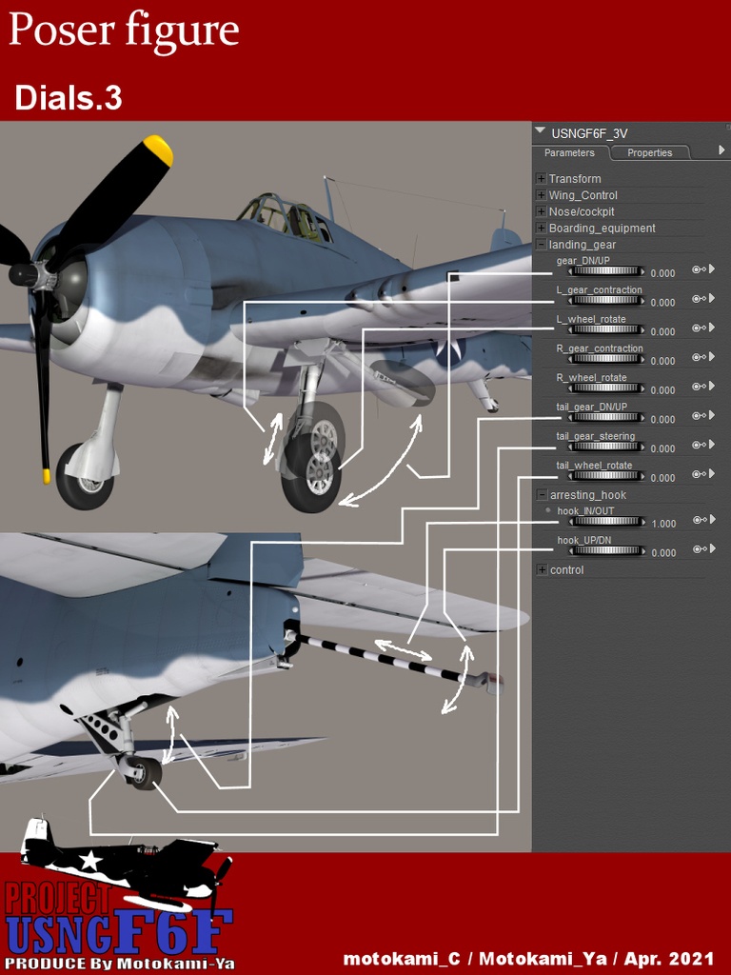Image resolution: width=731 pixels, height=975 pixels.
Task: Click the R_gear_contraction dial slider
Action: (606, 359)
